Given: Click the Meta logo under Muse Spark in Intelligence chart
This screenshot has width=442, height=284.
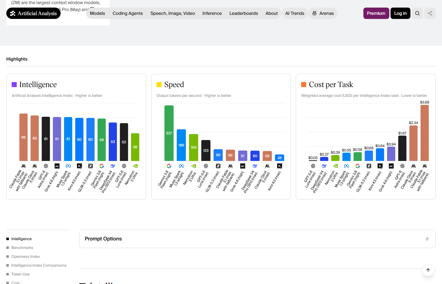Looking at the screenshot, I should pyautogui.click(x=68, y=166).
